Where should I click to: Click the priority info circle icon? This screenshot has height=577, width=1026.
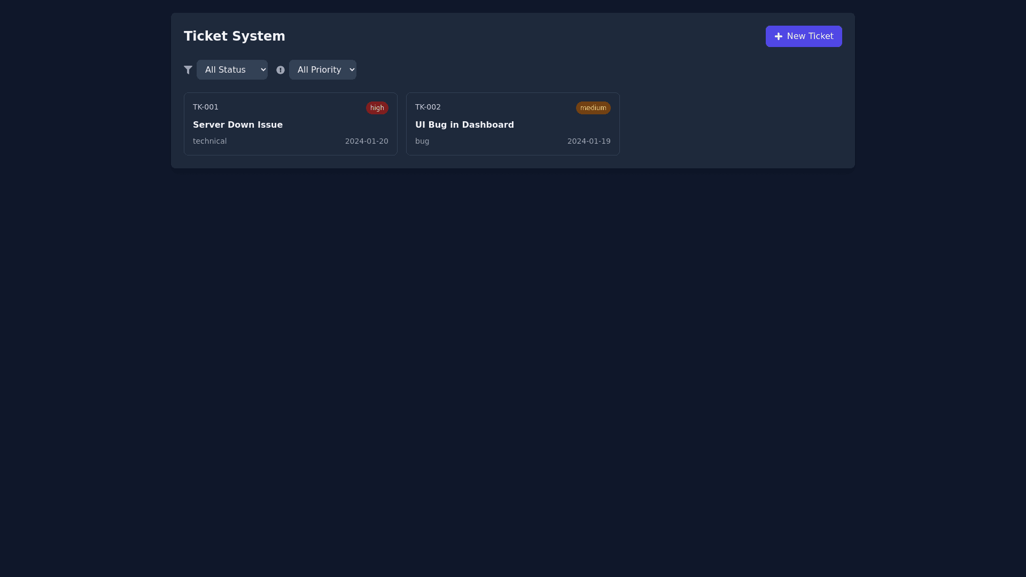pyautogui.click(x=281, y=70)
